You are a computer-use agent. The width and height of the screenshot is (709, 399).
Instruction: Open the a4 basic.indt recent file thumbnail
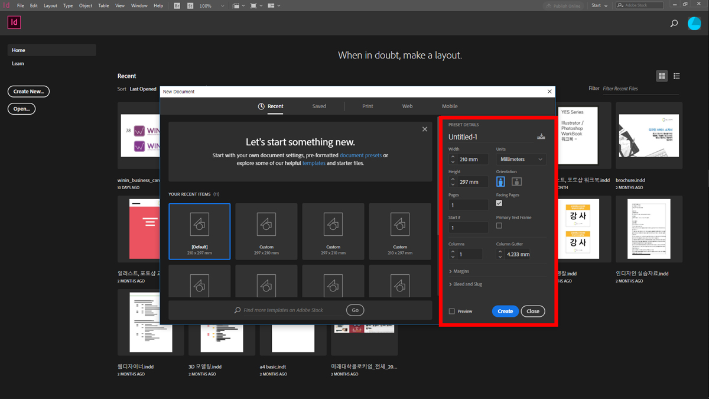293,339
